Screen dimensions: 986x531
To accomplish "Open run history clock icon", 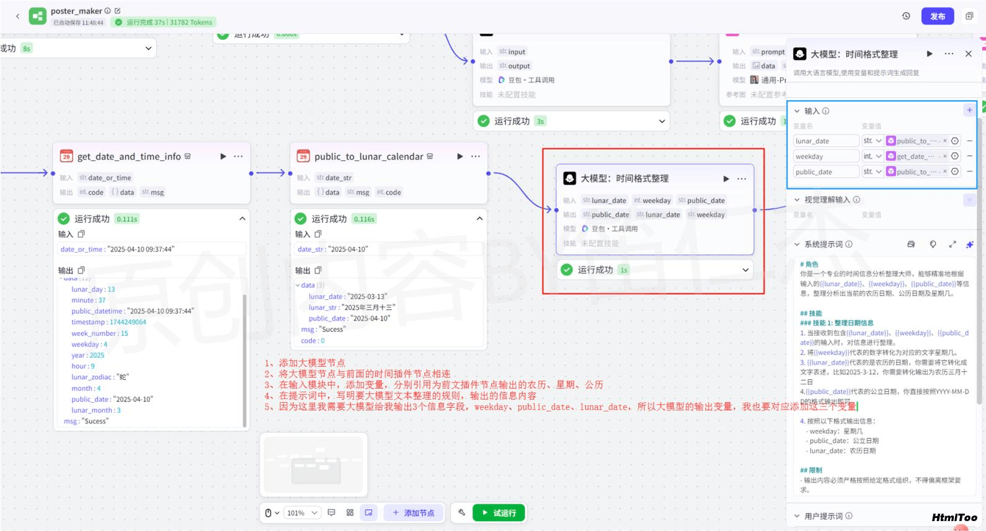I will [906, 16].
